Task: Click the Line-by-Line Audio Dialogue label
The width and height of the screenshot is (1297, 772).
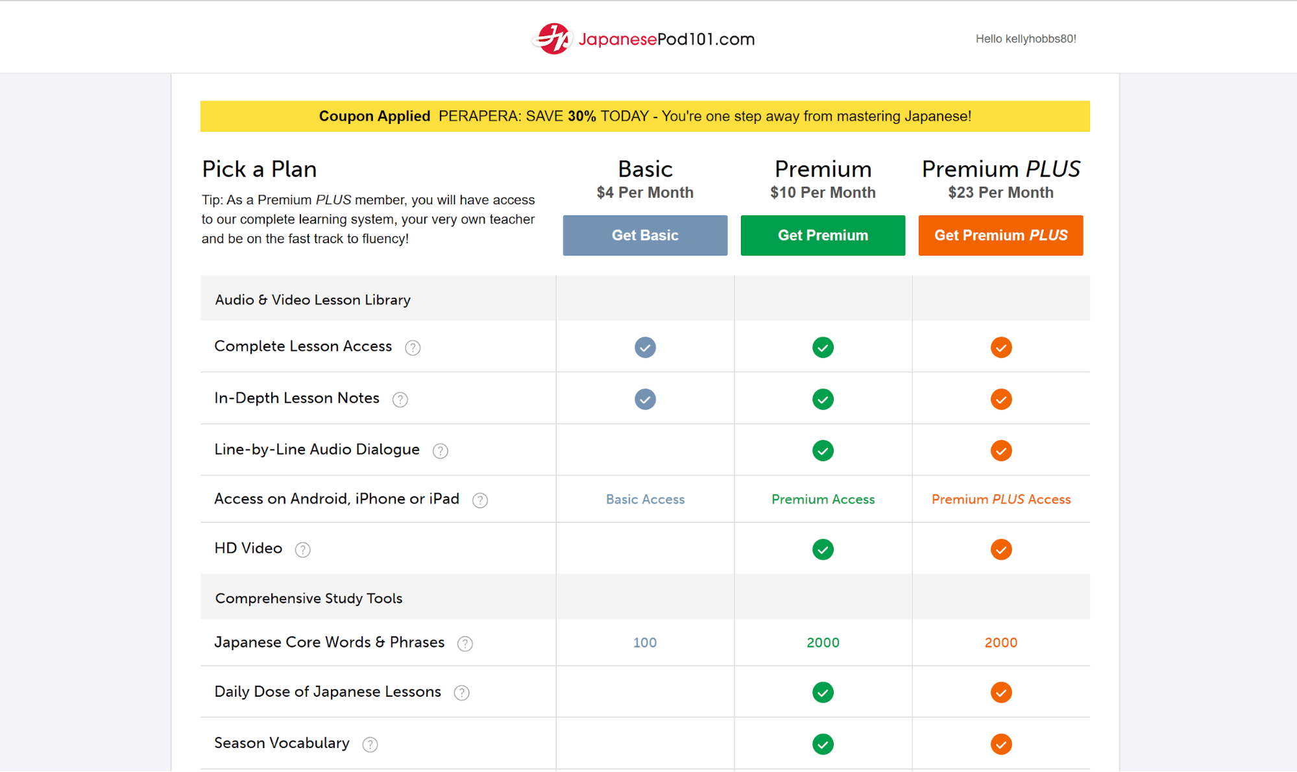Action: (x=317, y=450)
